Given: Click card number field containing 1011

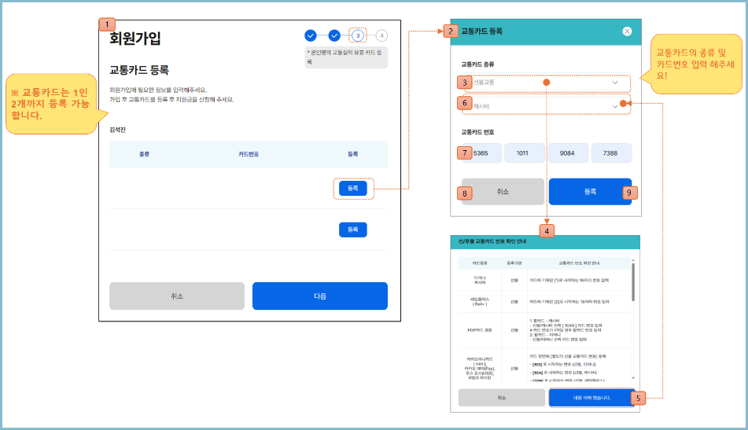Looking at the screenshot, I should click(x=525, y=153).
